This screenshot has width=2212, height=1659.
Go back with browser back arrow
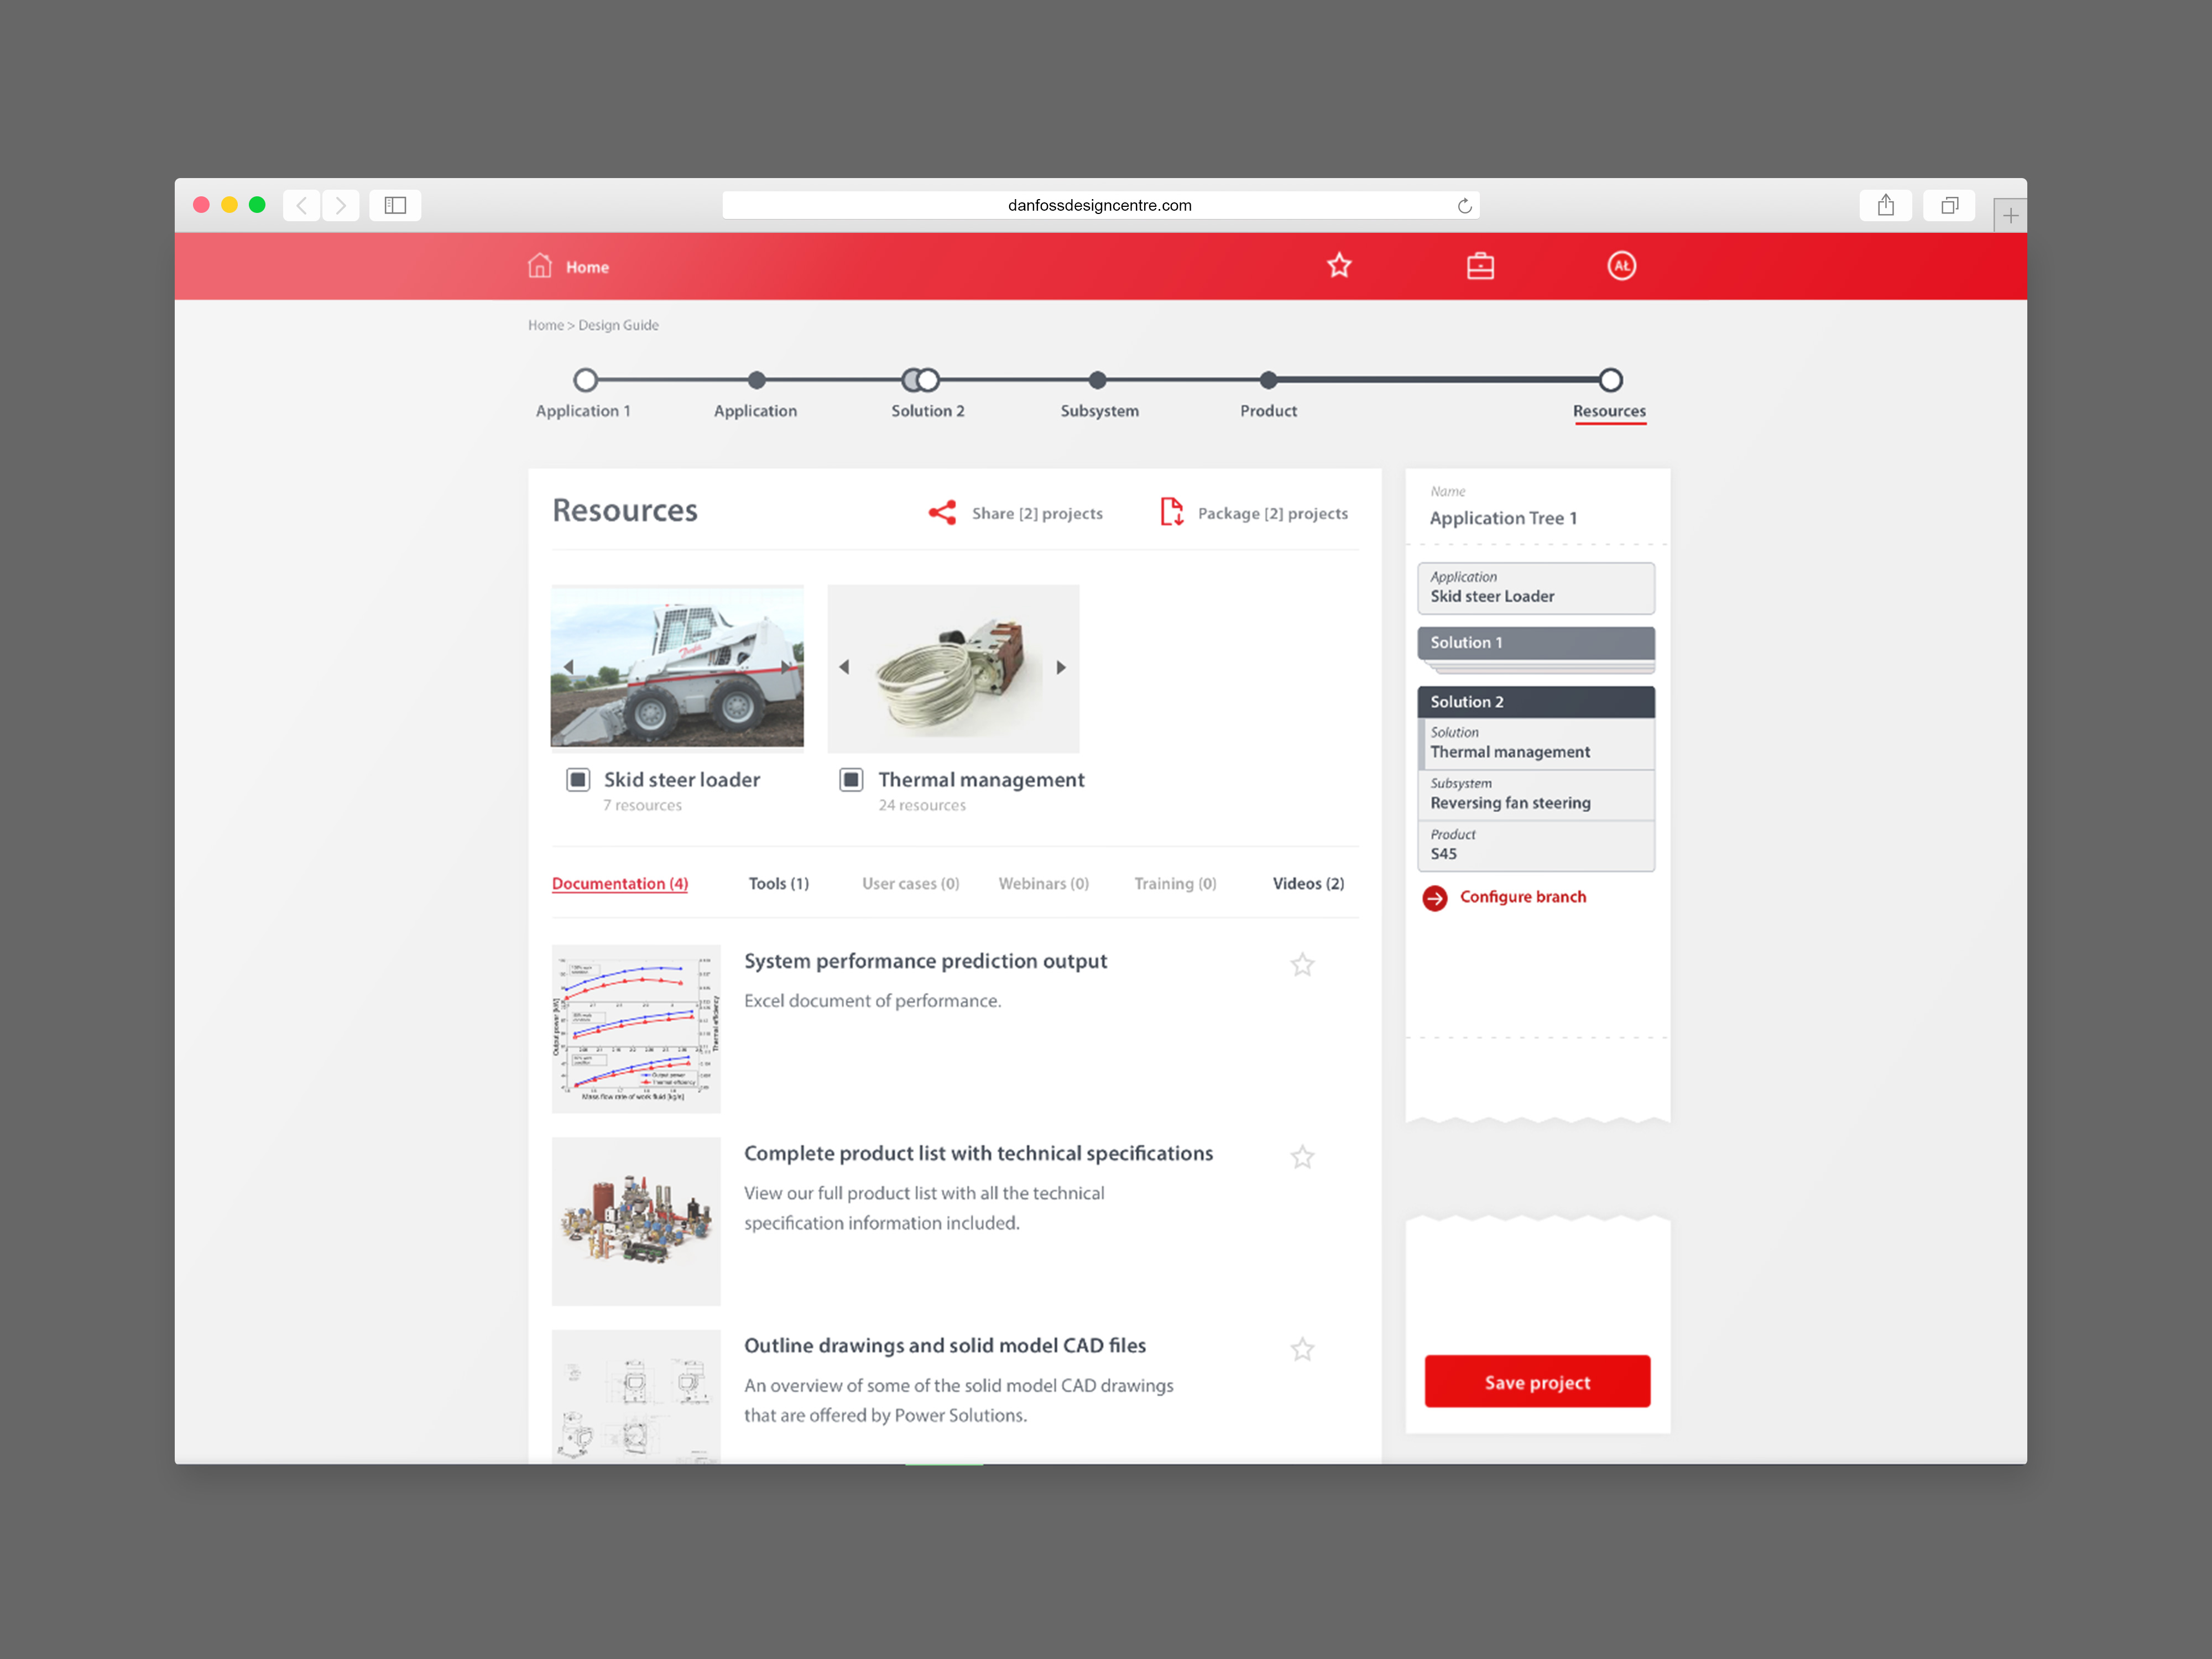point(302,205)
